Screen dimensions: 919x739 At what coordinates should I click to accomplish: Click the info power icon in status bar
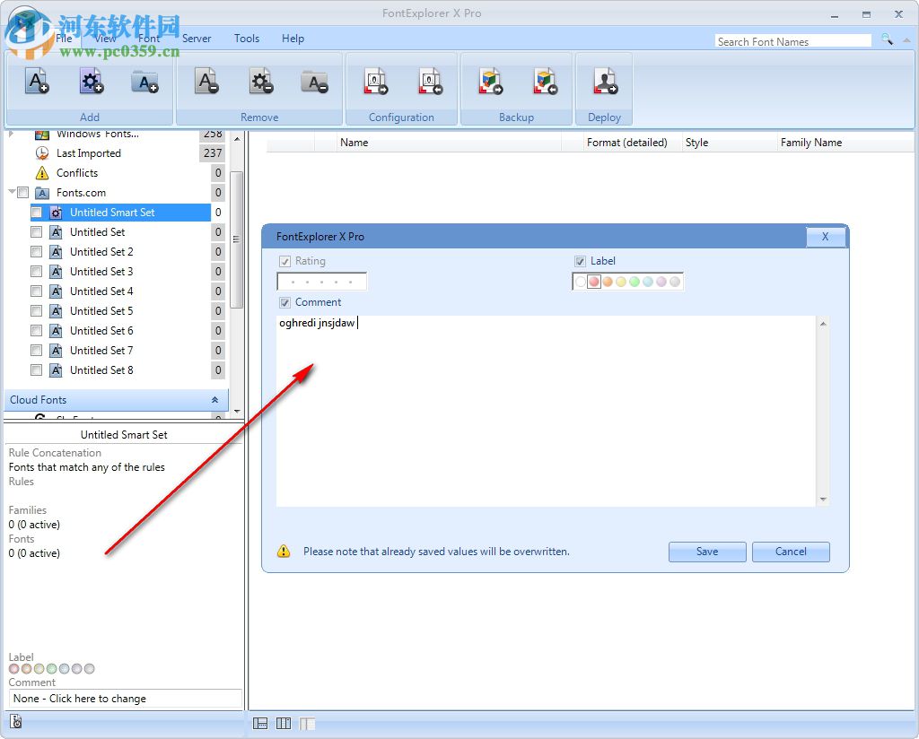pyautogui.click(x=16, y=721)
